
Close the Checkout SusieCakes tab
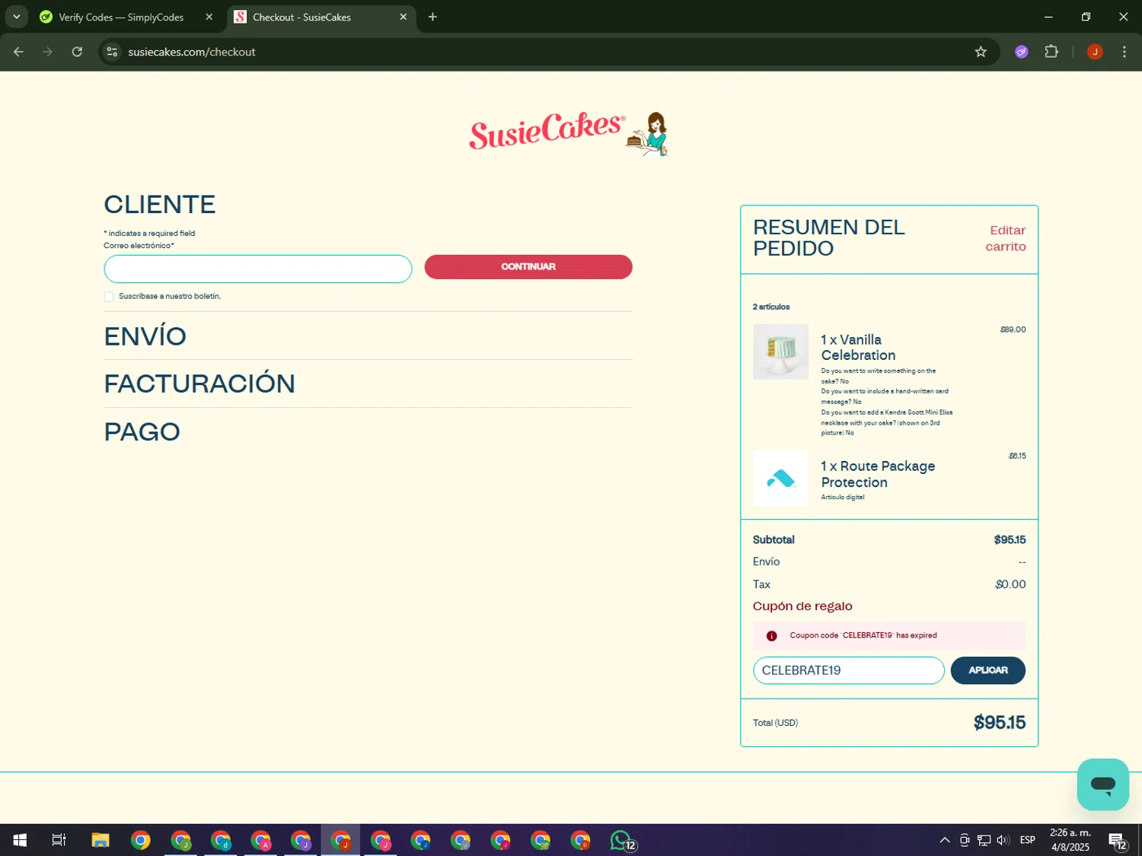tap(403, 17)
